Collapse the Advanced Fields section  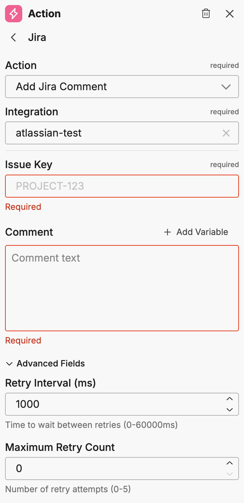[x=9, y=364]
